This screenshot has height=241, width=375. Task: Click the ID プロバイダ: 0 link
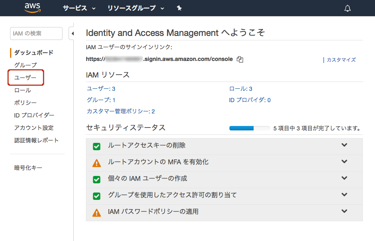[x=250, y=100]
